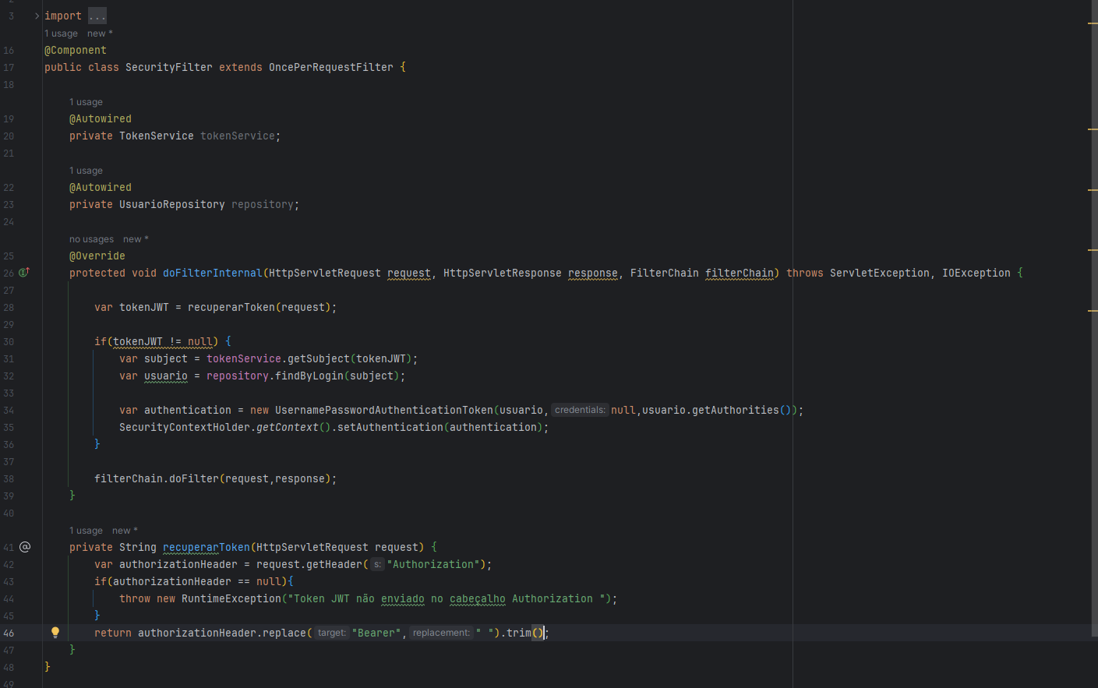Click 'findByLogin' method call on line 32
Image resolution: width=1098 pixels, height=688 pixels.
[309, 376]
